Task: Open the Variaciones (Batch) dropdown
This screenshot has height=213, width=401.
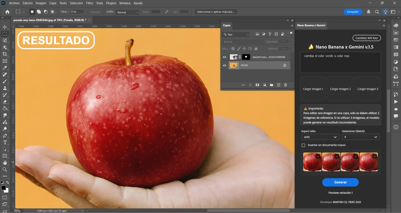Action: point(361,137)
